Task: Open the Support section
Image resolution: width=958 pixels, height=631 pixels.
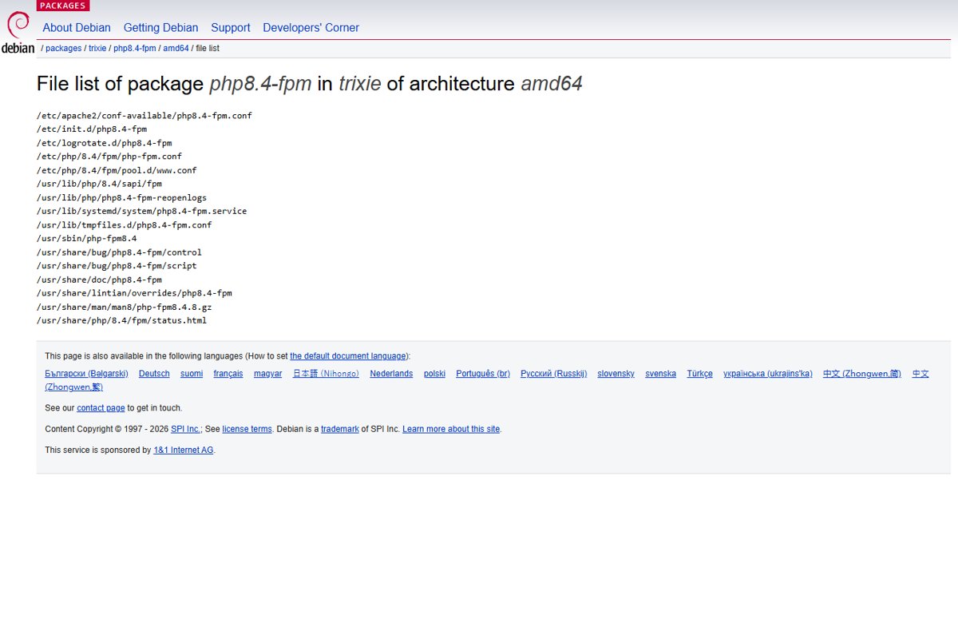Action: tap(231, 28)
